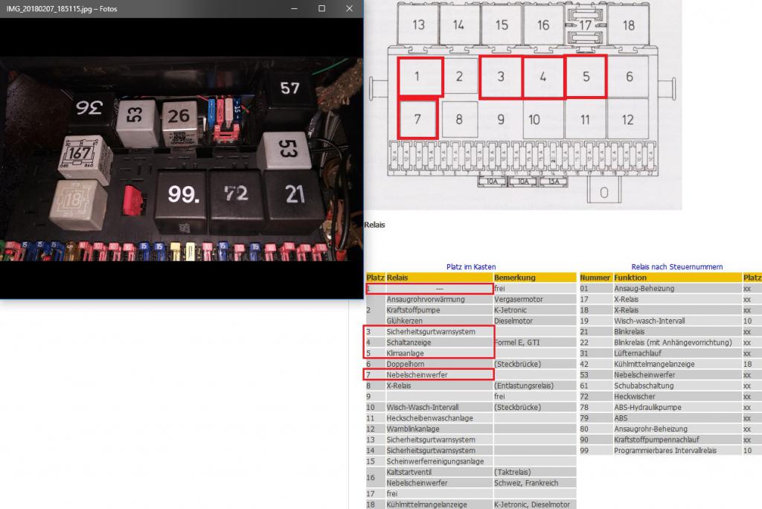
Task: Select the Klimaanlage table row
Action: (x=429, y=353)
